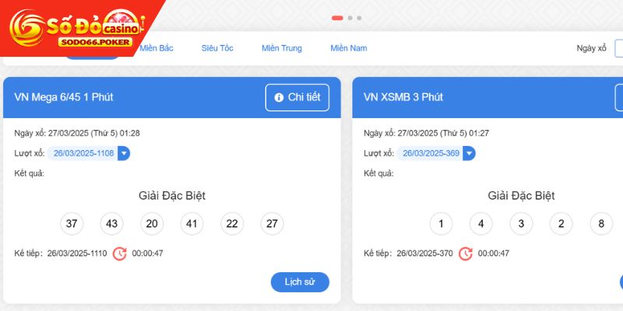Click result ball 4 in XSMB 3 Phút
This screenshot has height=311, width=623.
click(481, 224)
